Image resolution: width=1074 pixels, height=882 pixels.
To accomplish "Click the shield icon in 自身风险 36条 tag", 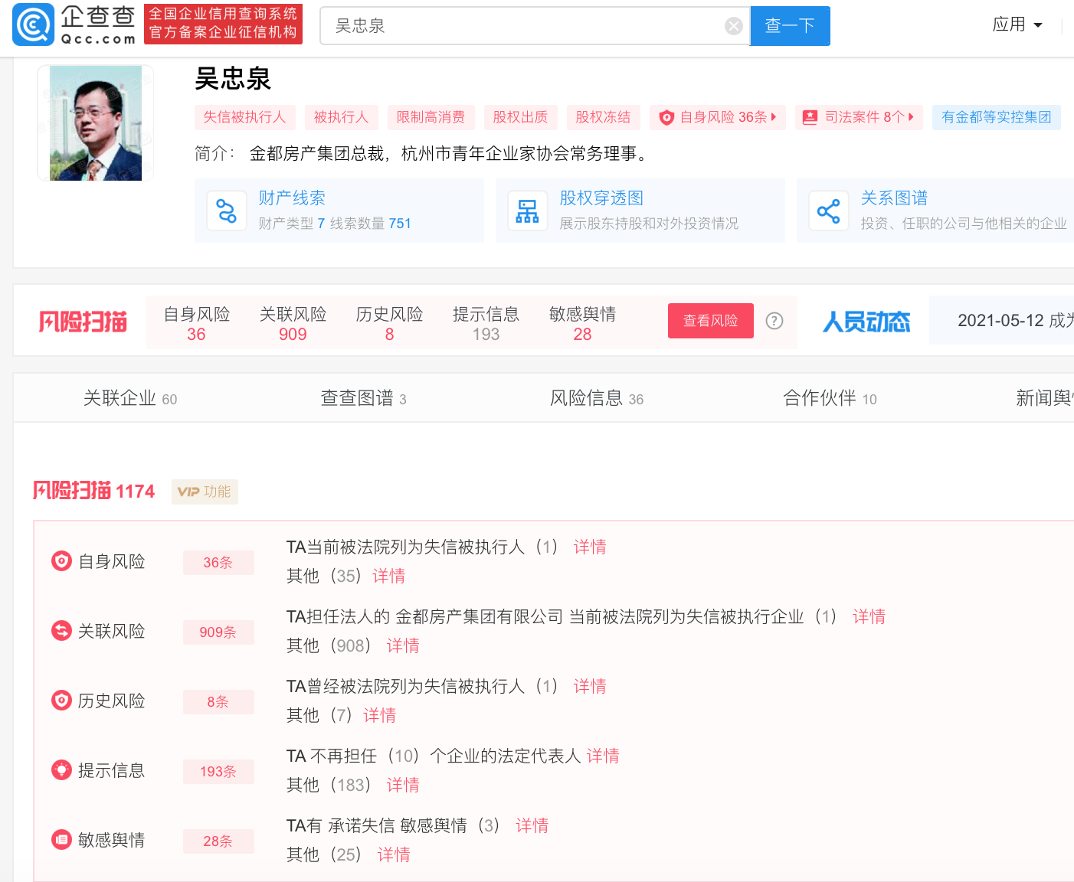I will click(x=666, y=117).
